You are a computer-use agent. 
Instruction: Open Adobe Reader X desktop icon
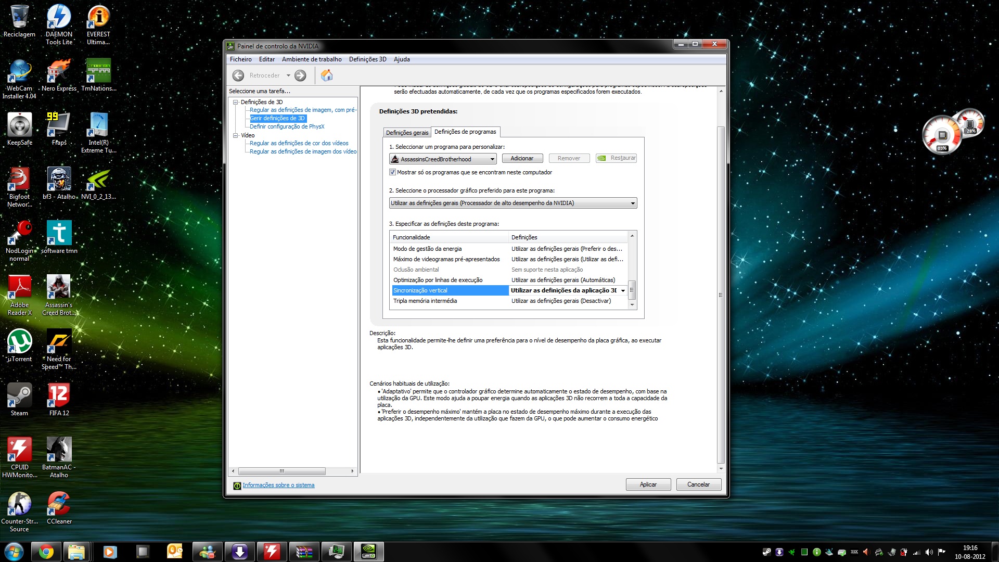pos(19,295)
